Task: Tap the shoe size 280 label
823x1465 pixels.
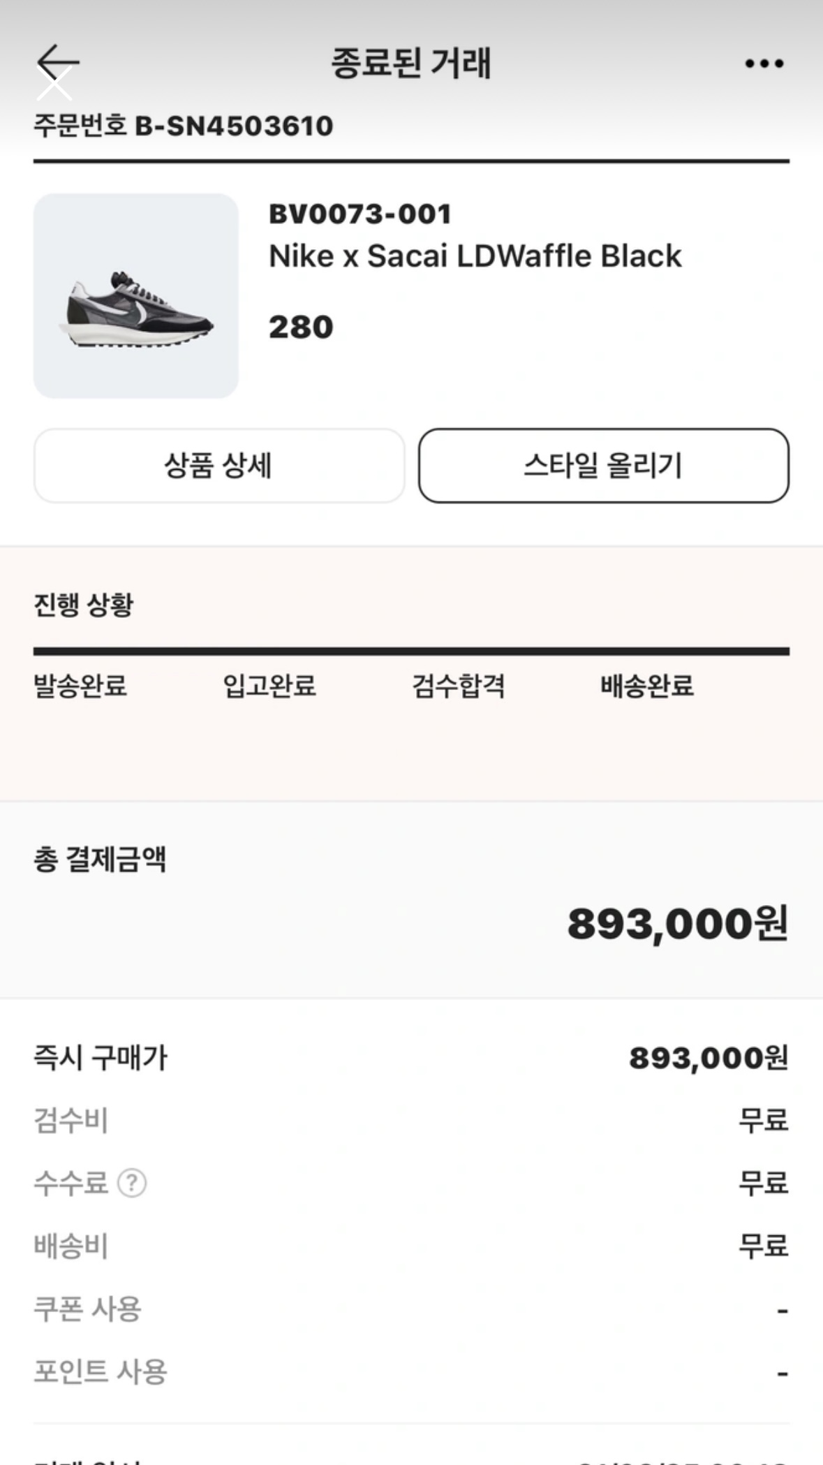Action: pyautogui.click(x=301, y=327)
